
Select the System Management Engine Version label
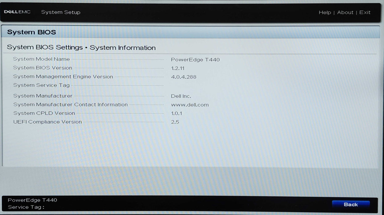(x=63, y=77)
